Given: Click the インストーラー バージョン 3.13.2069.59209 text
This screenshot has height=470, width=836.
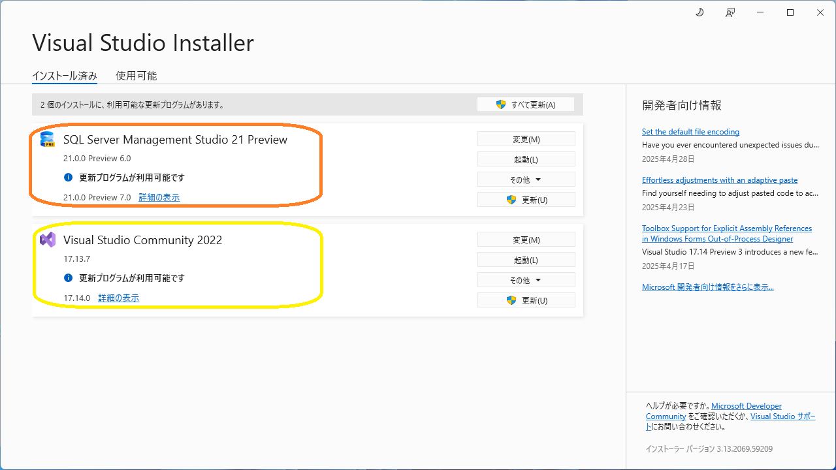Looking at the screenshot, I should coord(709,448).
